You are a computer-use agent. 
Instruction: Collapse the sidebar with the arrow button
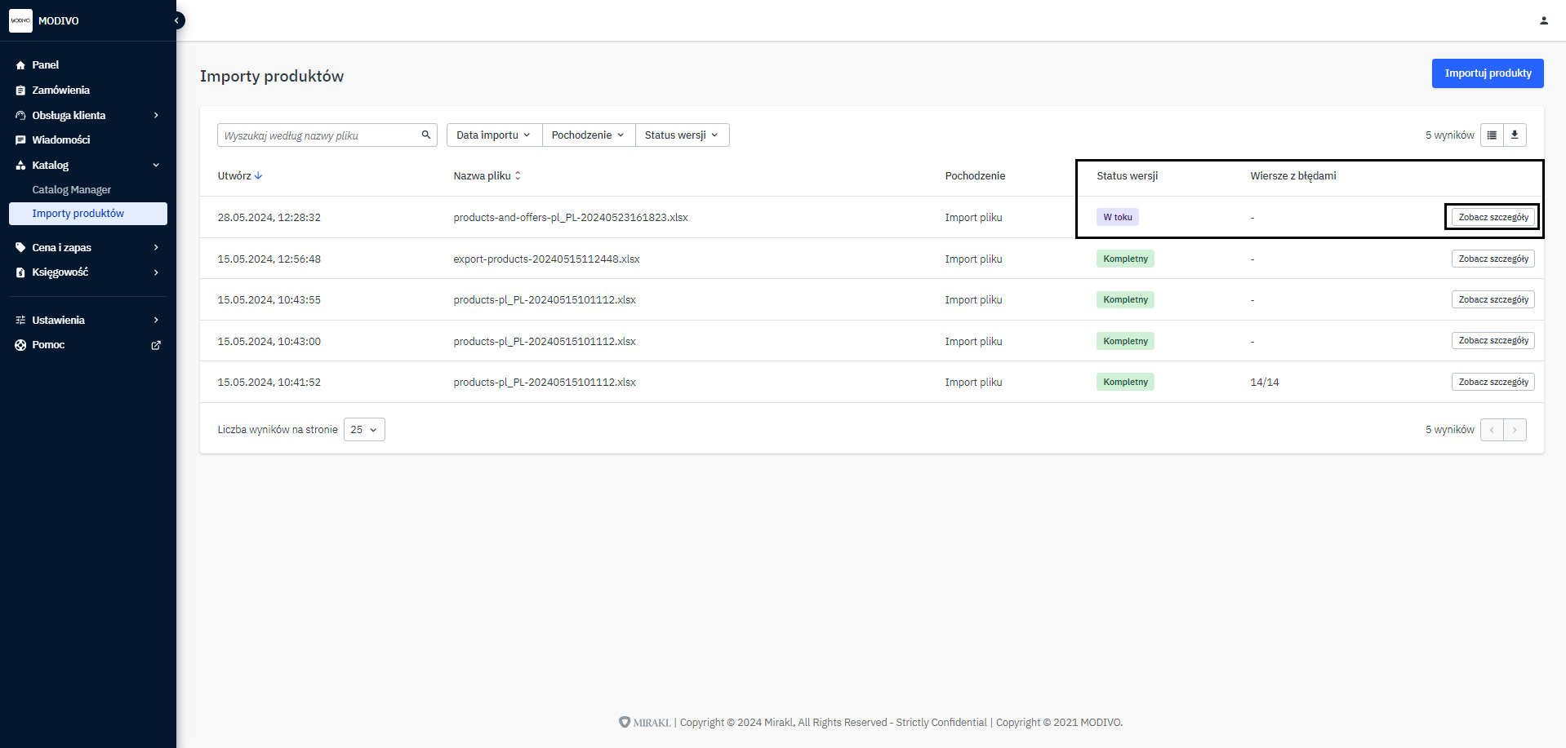coord(176,20)
